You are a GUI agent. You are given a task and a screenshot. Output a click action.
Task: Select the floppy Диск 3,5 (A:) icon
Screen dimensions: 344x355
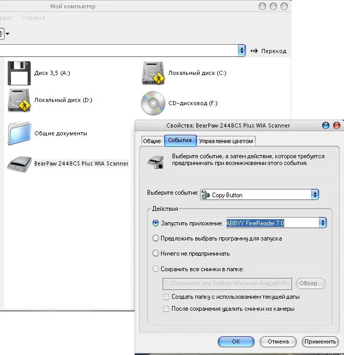point(19,73)
